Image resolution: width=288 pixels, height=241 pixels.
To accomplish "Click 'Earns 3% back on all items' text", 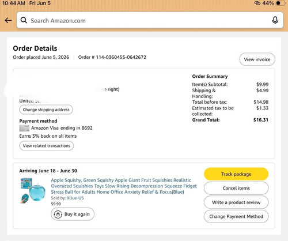I will (48, 136).
